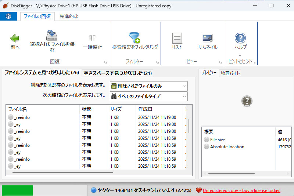
Task: Pause scanning with 一時停止
Action: [93, 43]
